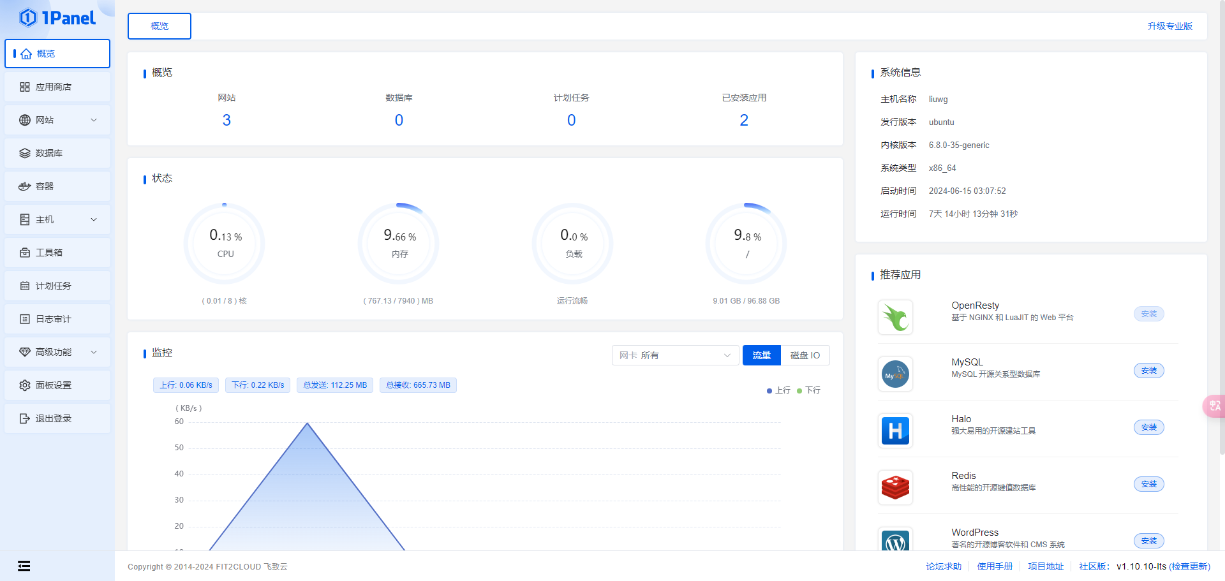The height and width of the screenshot is (581, 1225).
Task: Install MySQL from recommended apps
Action: pyautogui.click(x=1148, y=371)
